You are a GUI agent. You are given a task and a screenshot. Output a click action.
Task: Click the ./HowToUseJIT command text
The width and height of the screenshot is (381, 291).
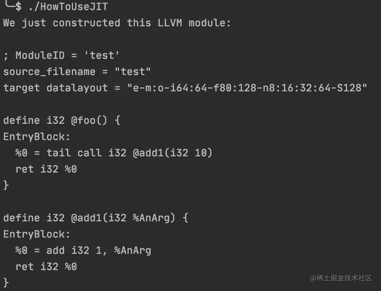point(68,7)
